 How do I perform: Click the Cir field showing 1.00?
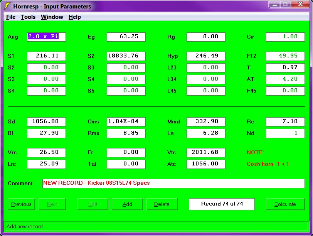(286, 37)
